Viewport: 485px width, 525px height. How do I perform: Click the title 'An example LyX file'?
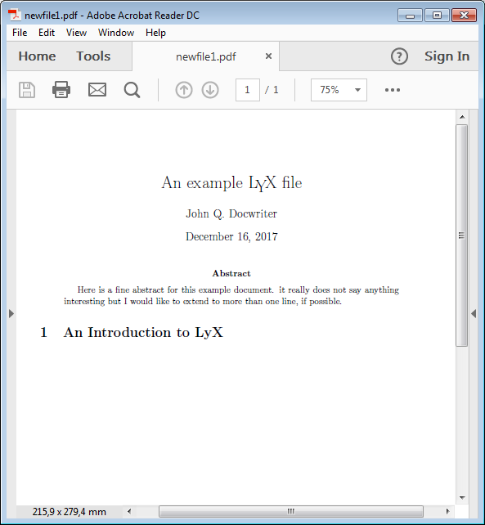coord(231,183)
